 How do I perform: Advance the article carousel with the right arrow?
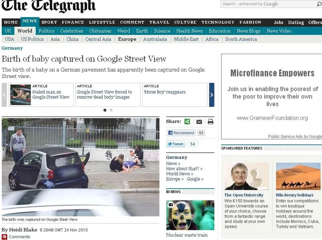[x=212, y=95]
